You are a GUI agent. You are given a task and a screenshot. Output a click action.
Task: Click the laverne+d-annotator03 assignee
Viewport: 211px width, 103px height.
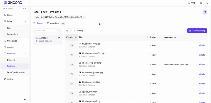coord(177,64)
